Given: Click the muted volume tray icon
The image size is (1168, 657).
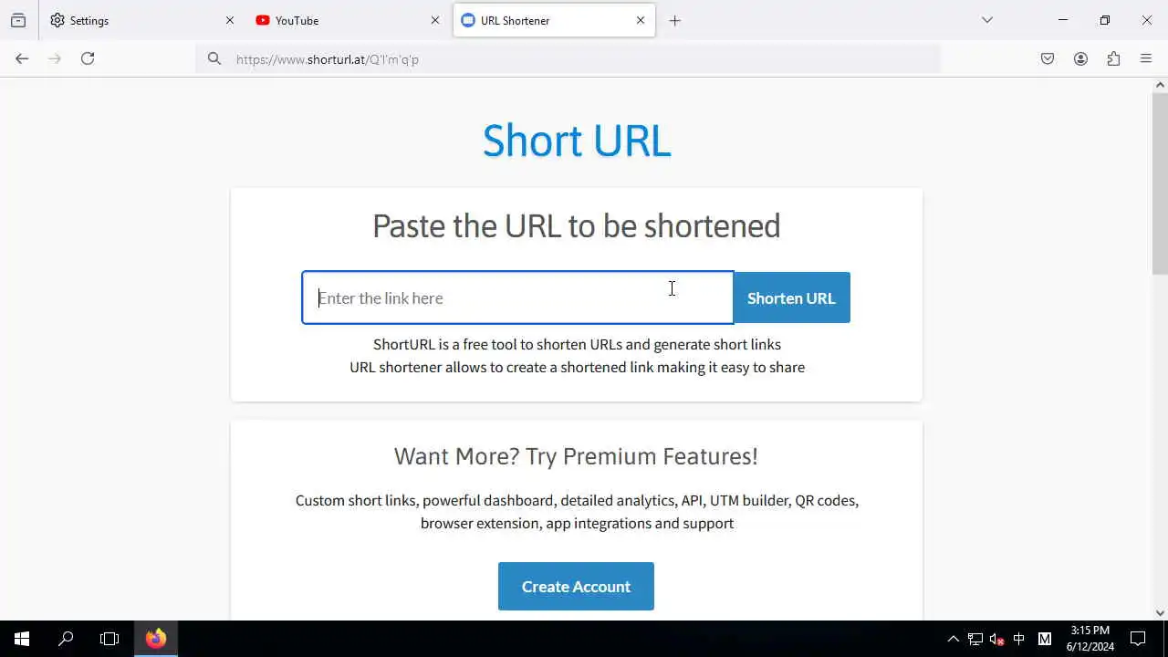Looking at the screenshot, I should click(x=996, y=639).
